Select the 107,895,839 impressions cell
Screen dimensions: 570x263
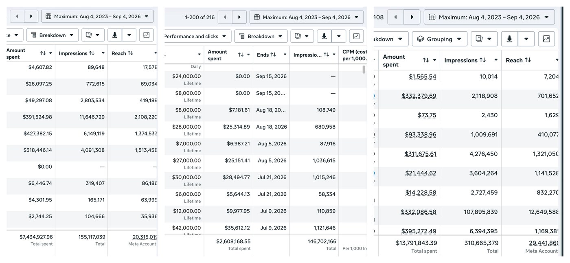pyautogui.click(x=481, y=212)
